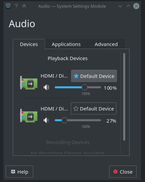
Task: Click the Close button with red icon
Action: [123, 172]
